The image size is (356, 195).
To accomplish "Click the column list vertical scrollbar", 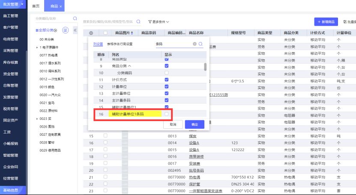I will (205, 67).
